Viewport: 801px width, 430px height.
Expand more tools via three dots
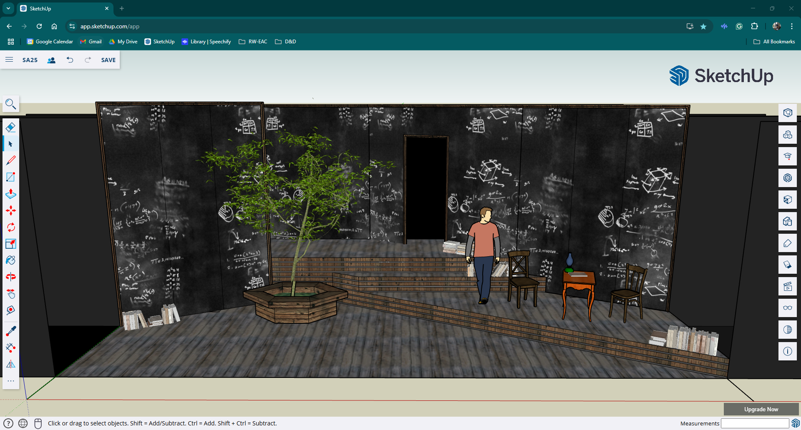[11, 381]
